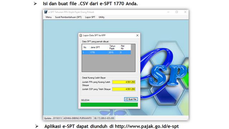Click the Jenis SPT column header

pyautogui.click(x=99, y=47)
